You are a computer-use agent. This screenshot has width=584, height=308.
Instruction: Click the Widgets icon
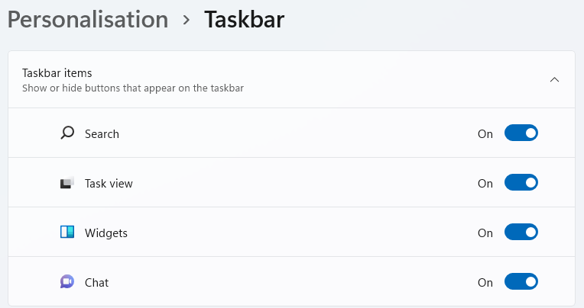[67, 233]
